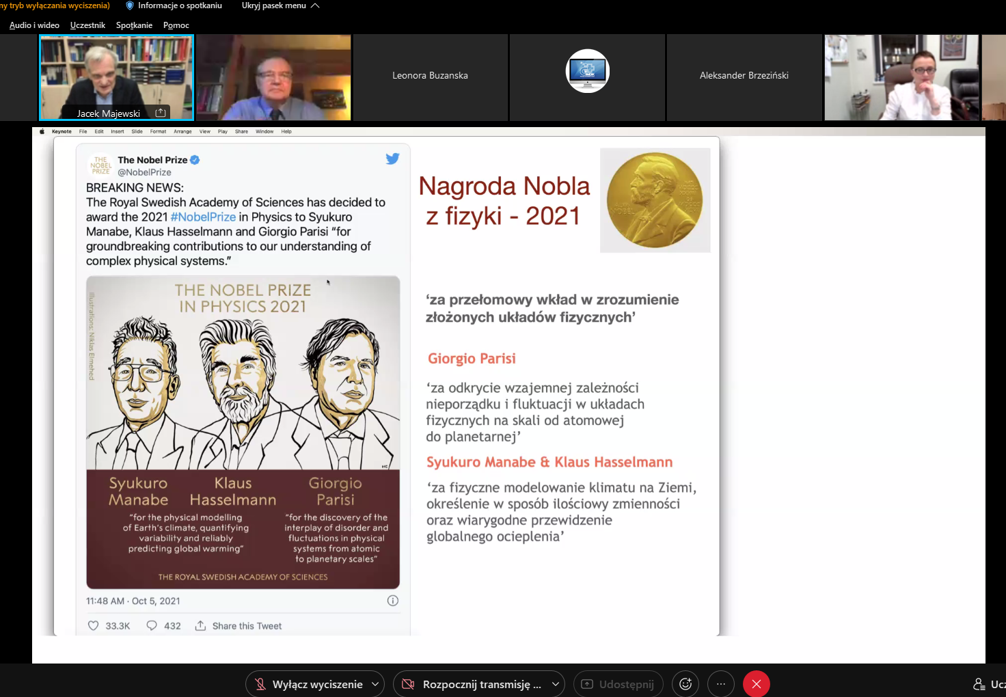The image size is (1006, 697).
Task: Click the #NobelPrize hashtag link
Action: click(x=203, y=217)
